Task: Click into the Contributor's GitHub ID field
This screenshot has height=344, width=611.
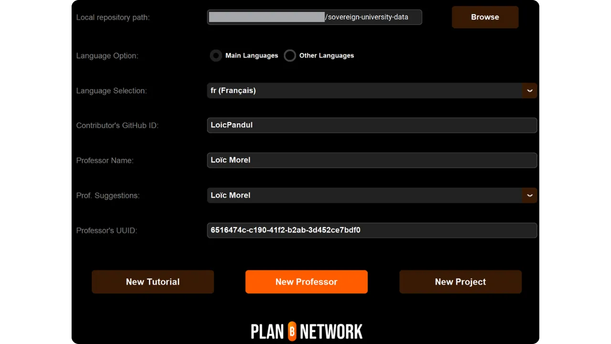Action: [x=372, y=125]
